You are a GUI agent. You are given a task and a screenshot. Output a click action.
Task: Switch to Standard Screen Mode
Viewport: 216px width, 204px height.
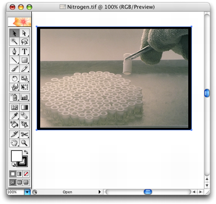(13, 182)
